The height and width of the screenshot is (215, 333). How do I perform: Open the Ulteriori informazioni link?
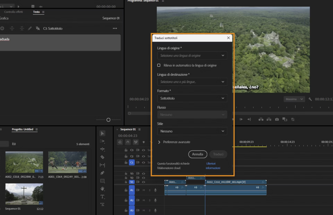pos(213,166)
